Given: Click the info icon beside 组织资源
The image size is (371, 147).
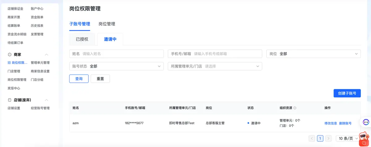Looking at the screenshot, I should [295, 108].
